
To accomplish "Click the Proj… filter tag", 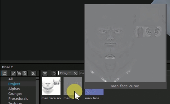I will tap(65, 73).
